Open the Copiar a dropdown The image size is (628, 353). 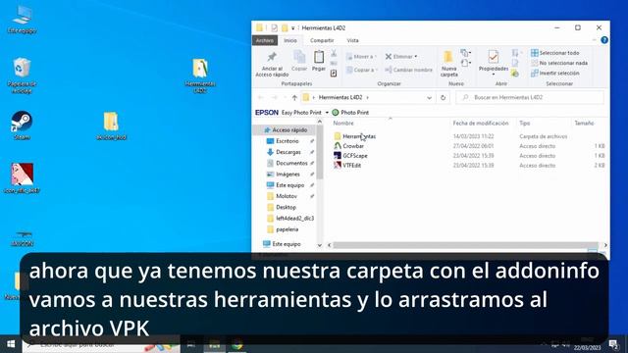click(x=362, y=70)
